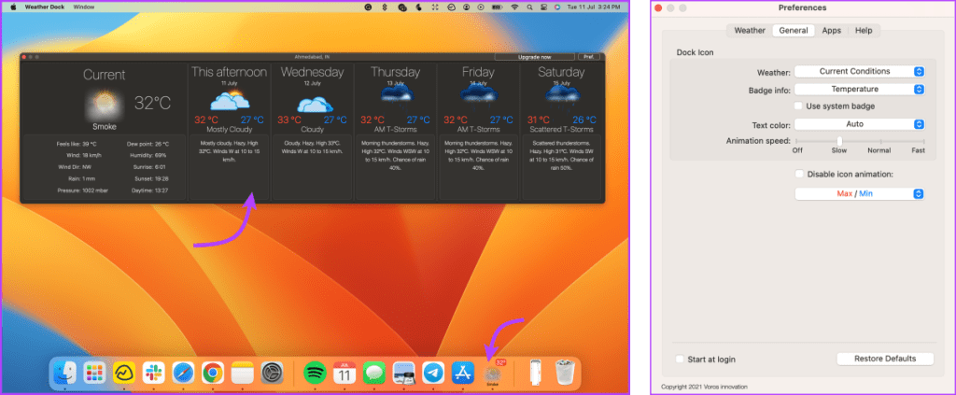The height and width of the screenshot is (395, 956).
Task: Click the Wednesday forecast description text
Action: coord(314,147)
